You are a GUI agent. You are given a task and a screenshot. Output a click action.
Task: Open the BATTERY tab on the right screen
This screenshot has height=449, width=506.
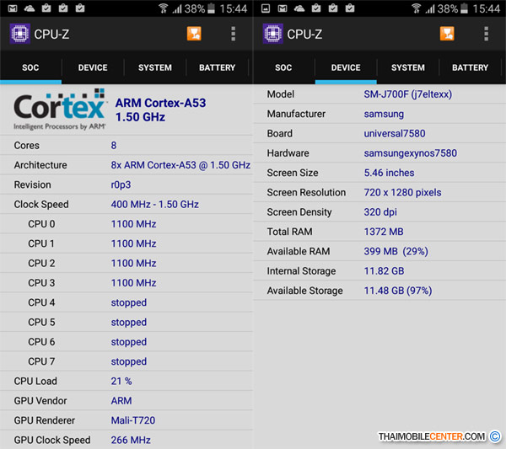pyautogui.click(x=470, y=67)
